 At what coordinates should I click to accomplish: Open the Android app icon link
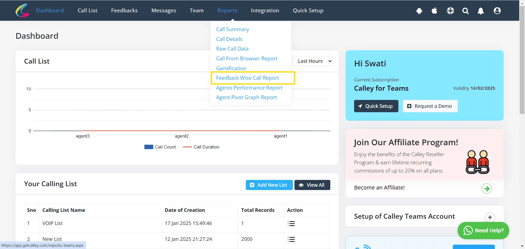pos(419,11)
